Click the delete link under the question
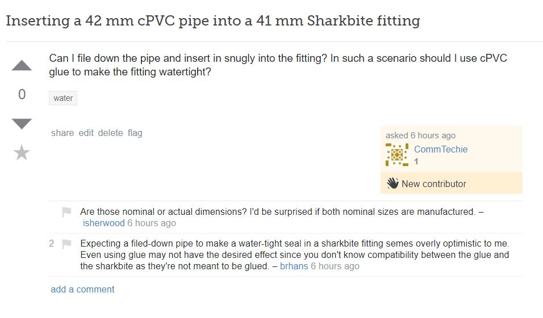 [x=110, y=133]
